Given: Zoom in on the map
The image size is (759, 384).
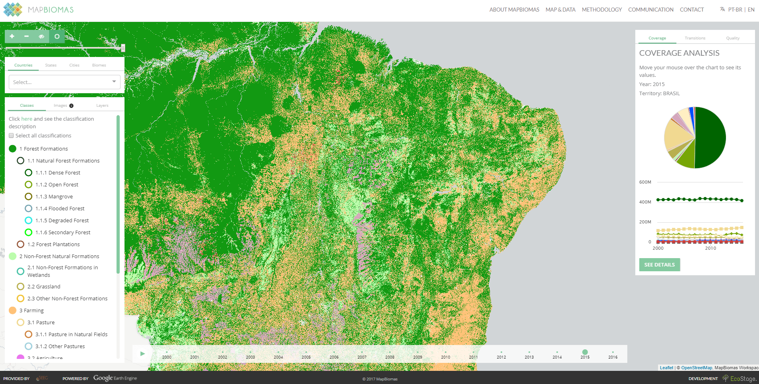Looking at the screenshot, I should coord(12,36).
